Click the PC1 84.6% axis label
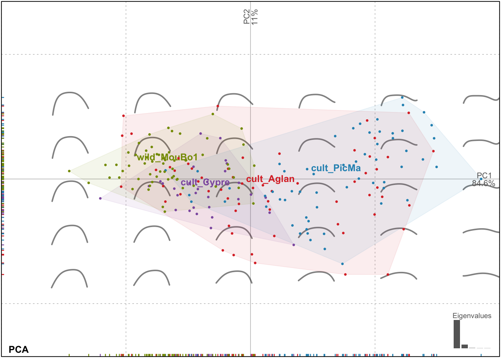 [x=484, y=179]
